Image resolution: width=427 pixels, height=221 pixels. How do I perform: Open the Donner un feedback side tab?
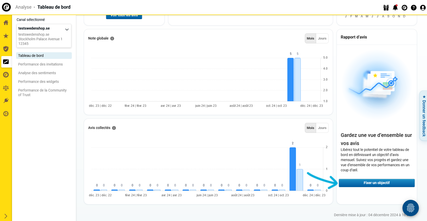click(424, 115)
